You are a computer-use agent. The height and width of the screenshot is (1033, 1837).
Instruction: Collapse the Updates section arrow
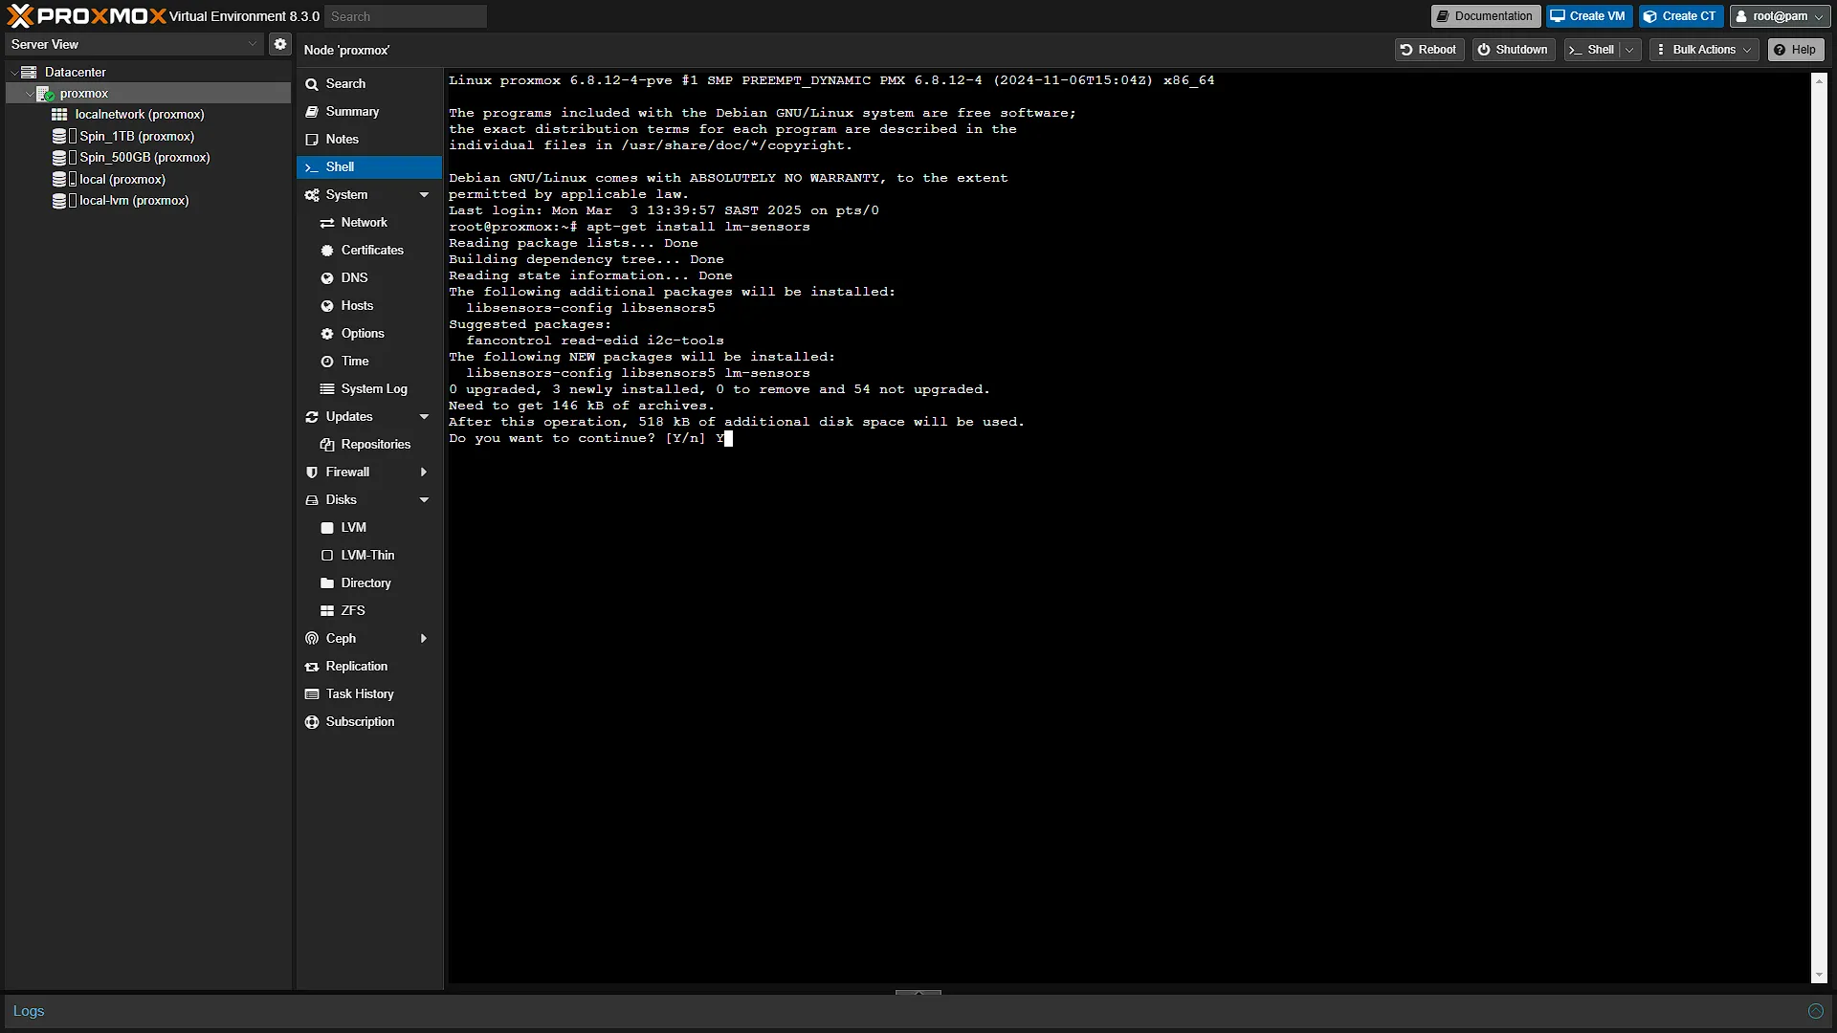(x=424, y=417)
